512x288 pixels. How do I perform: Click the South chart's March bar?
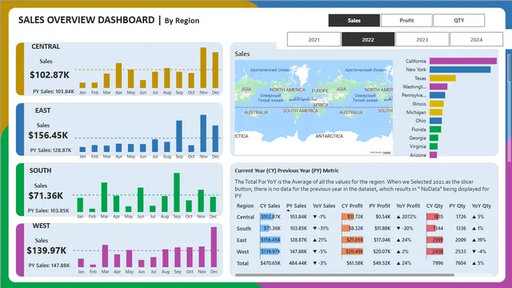point(104,198)
